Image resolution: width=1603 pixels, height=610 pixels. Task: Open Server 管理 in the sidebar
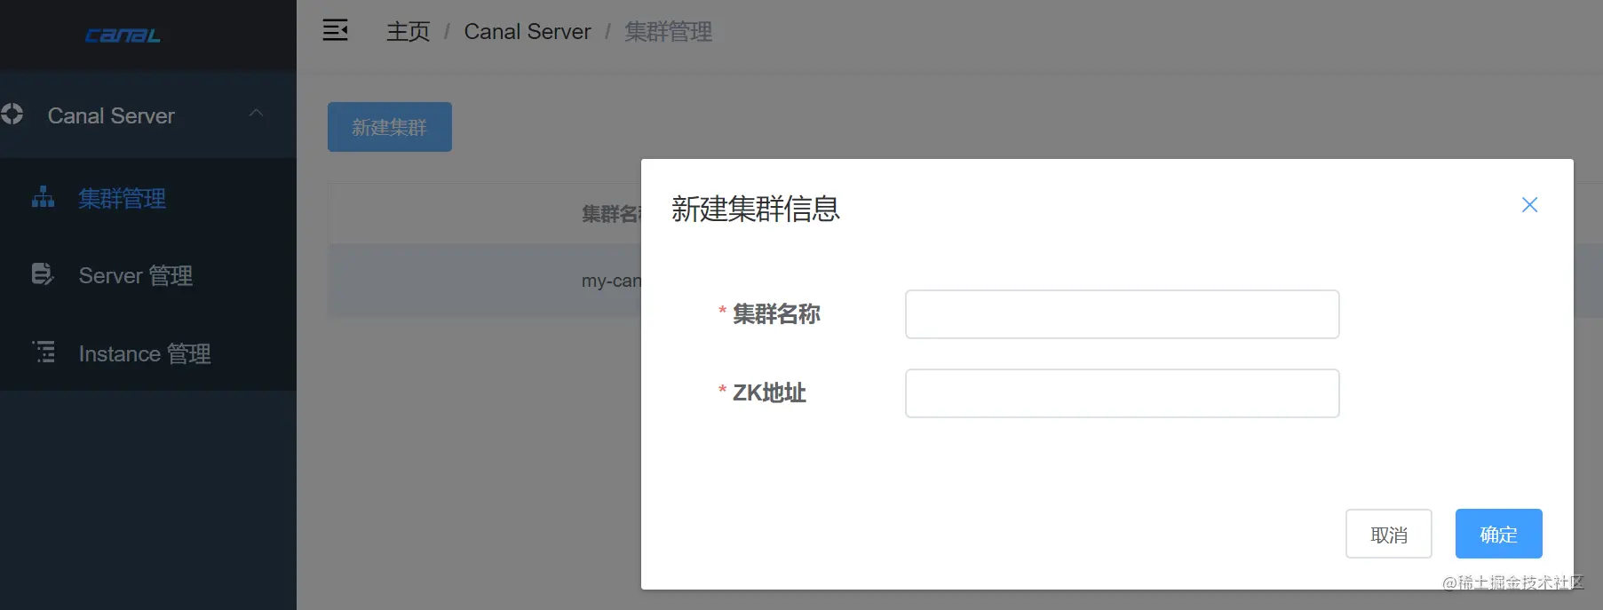(148, 275)
